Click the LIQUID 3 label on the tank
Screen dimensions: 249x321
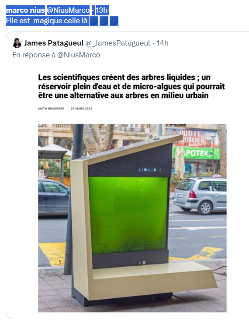(x=150, y=170)
